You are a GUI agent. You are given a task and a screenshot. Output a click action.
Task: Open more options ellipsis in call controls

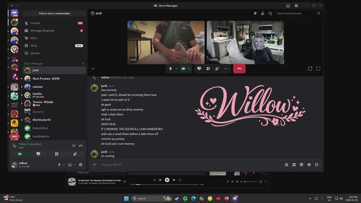pos(226,69)
